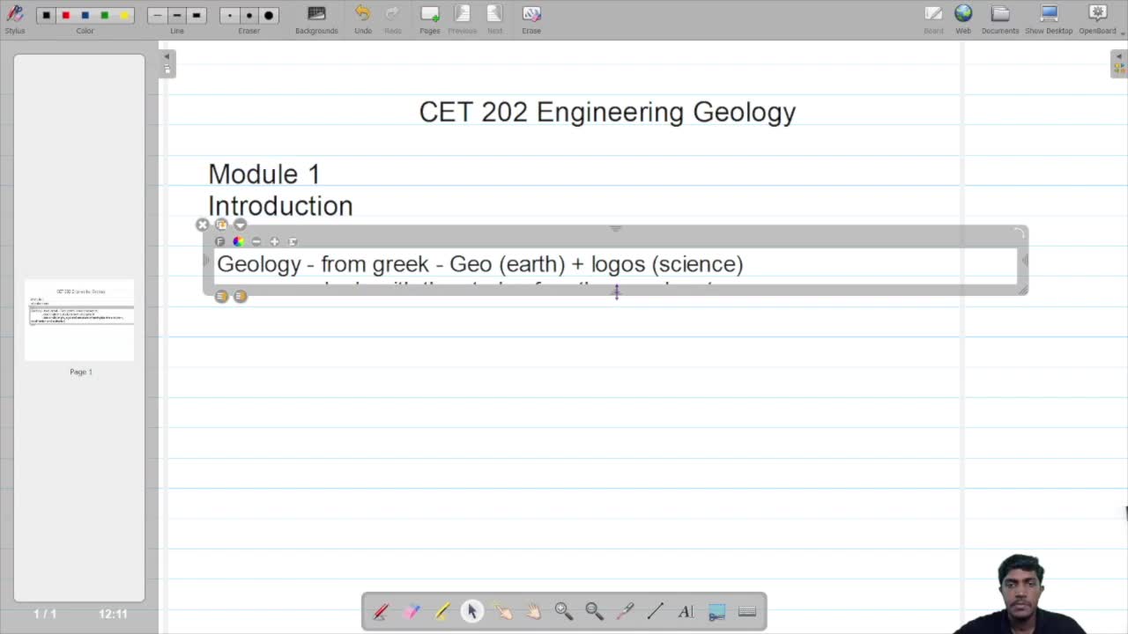The height and width of the screenshot is (634, 1128).
Task: Toggle the Stylus palette button
Action: click(x=15, y=18)
